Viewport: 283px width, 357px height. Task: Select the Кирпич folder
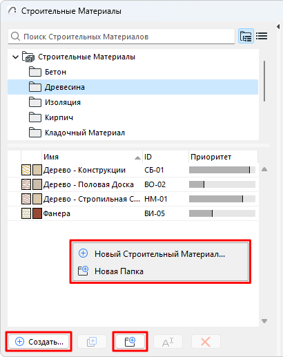click(x=133, y=117)
